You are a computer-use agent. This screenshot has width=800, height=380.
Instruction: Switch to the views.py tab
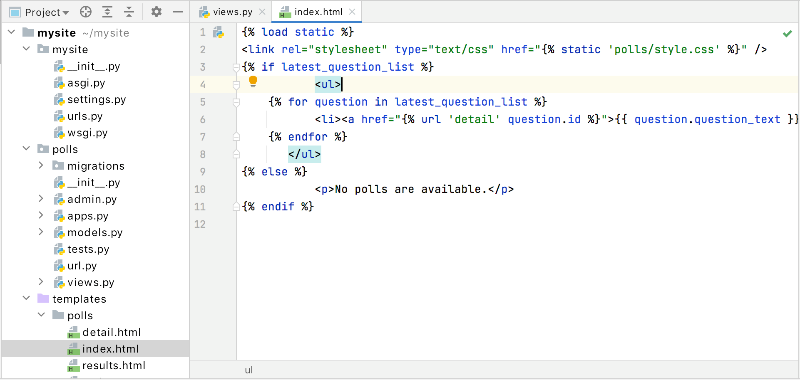(x=232, y=12)
